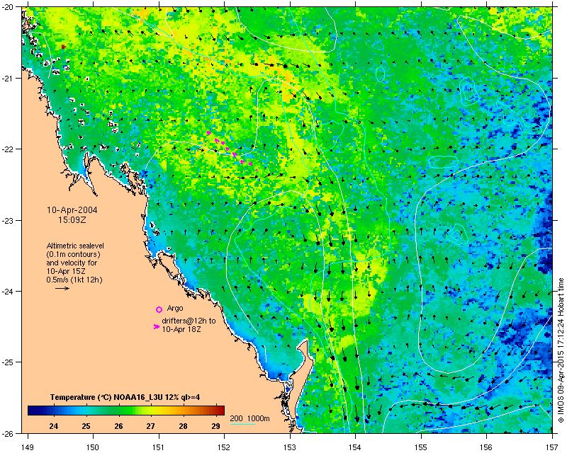The height and width of the screenshot is (453, 567).
Task: Click the '200' depth contour label
Action: tap(236, 419)
